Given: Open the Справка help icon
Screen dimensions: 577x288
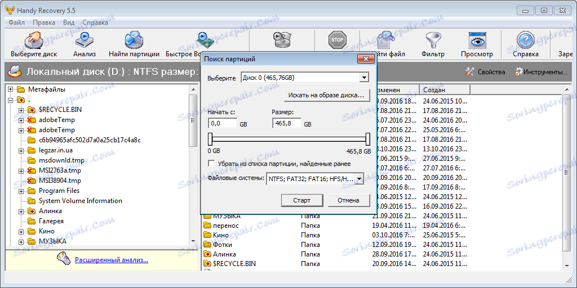Looking at the screenshot, I should (526, 40).
